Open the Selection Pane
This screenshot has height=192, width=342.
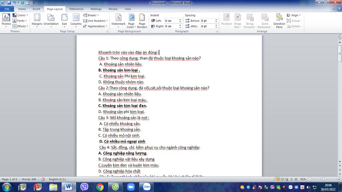[x=279, y=20]
